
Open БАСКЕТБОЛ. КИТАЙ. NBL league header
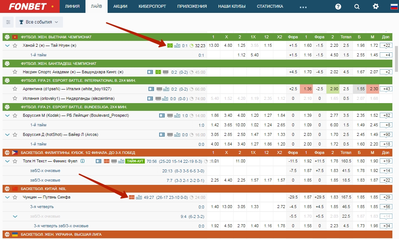pos(197,189)
